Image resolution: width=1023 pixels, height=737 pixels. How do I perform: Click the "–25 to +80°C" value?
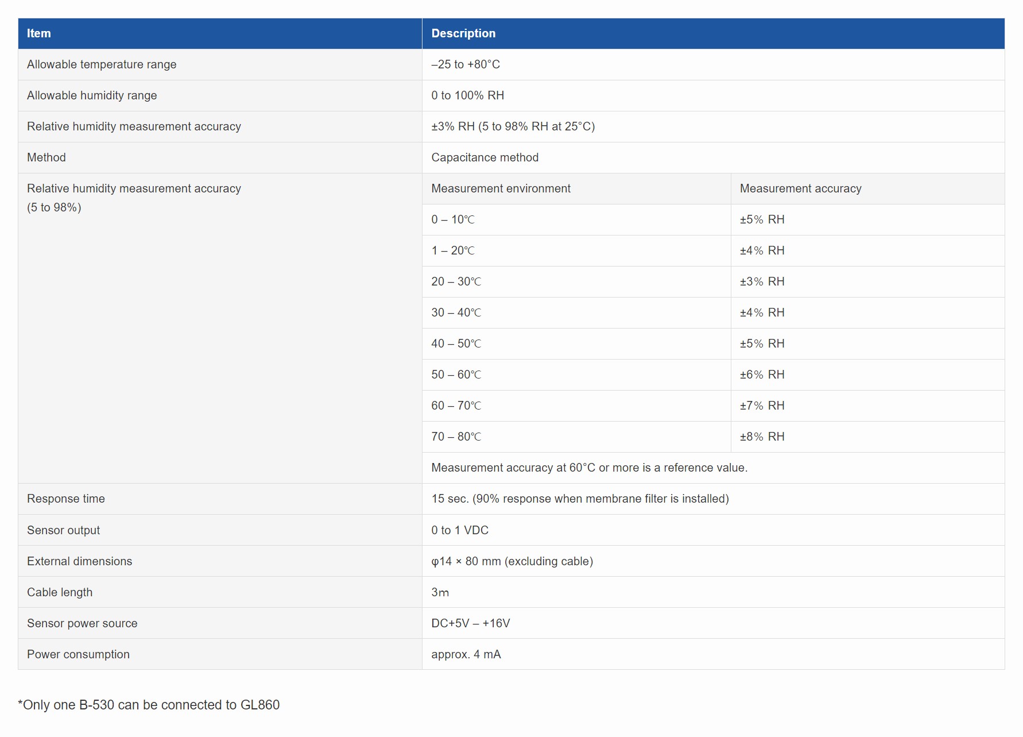pos(466,64)
